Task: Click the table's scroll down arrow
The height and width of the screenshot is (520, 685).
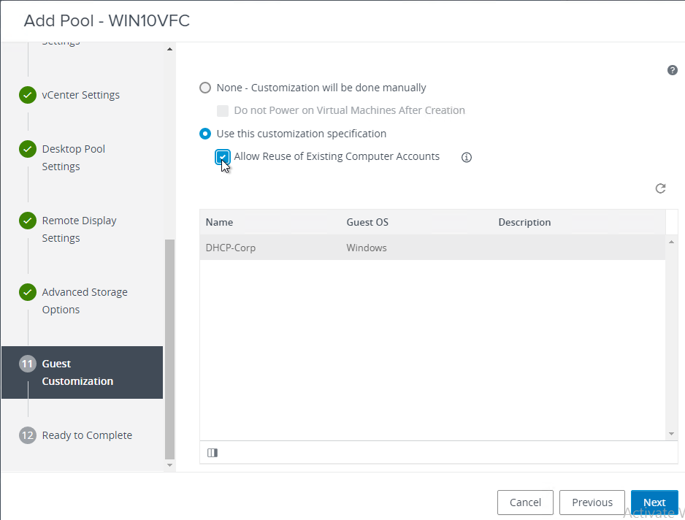Action: pyautogui.click(x=672, y=434)
